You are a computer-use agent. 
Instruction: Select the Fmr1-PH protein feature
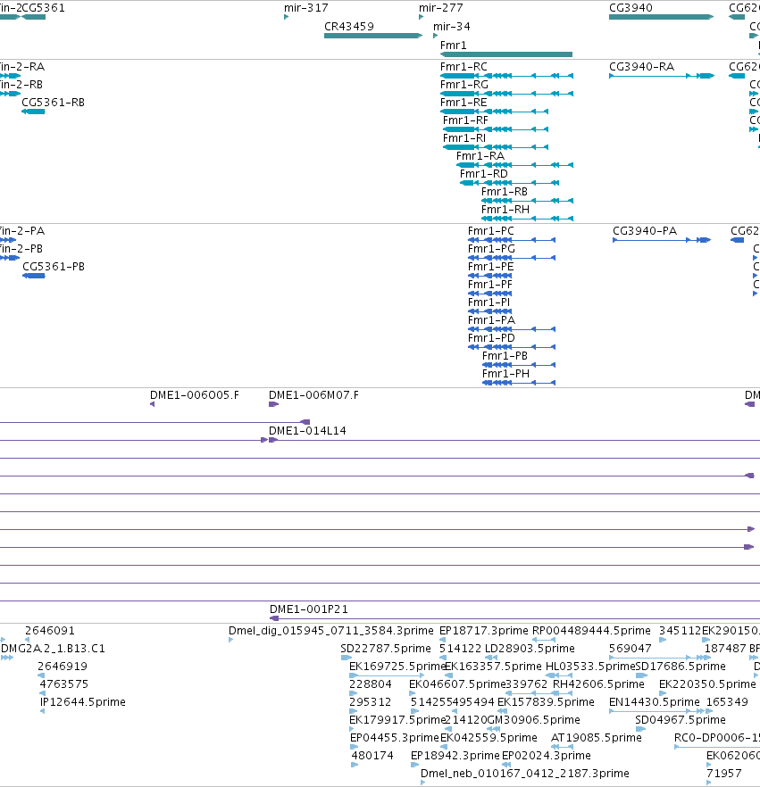519,383
